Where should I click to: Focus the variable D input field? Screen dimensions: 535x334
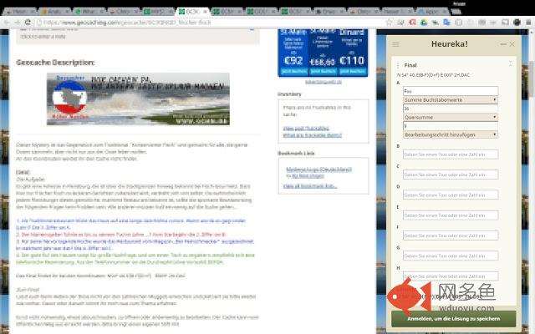(x=451, y=195)
